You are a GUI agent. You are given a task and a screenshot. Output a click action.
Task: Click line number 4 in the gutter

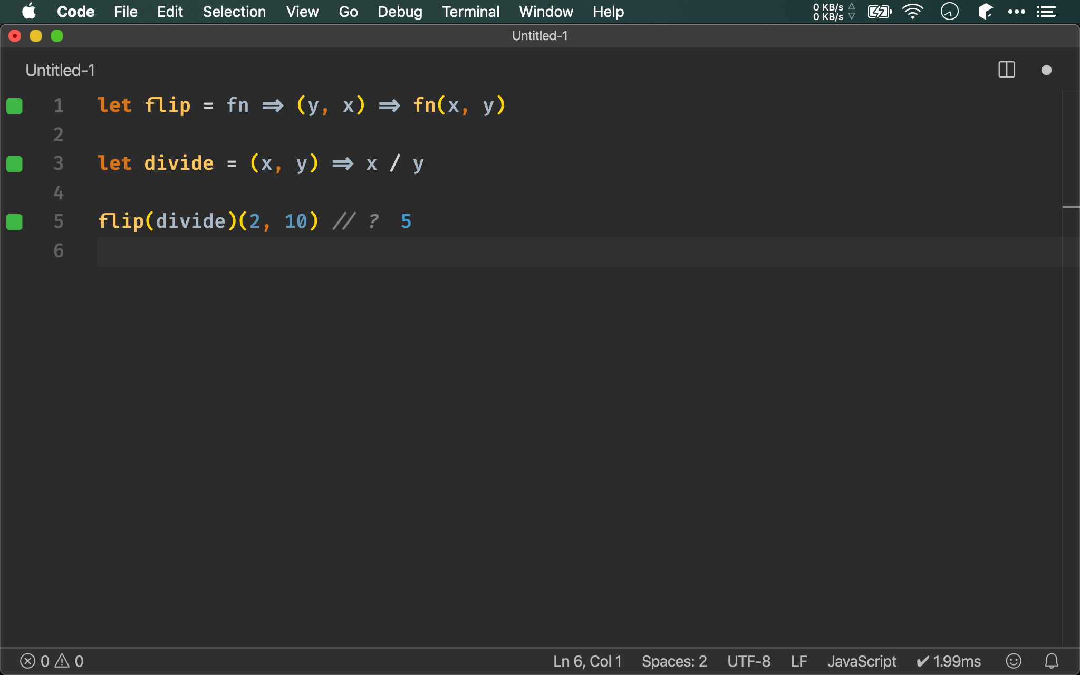59,192
